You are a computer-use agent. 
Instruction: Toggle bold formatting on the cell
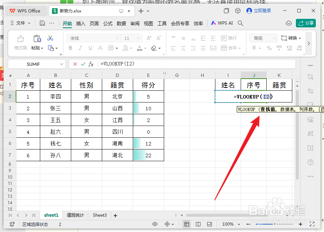click(70, 48)
